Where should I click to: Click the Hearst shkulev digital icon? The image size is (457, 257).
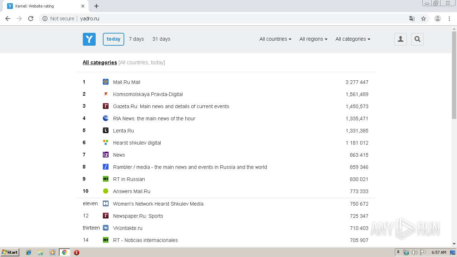106,142
